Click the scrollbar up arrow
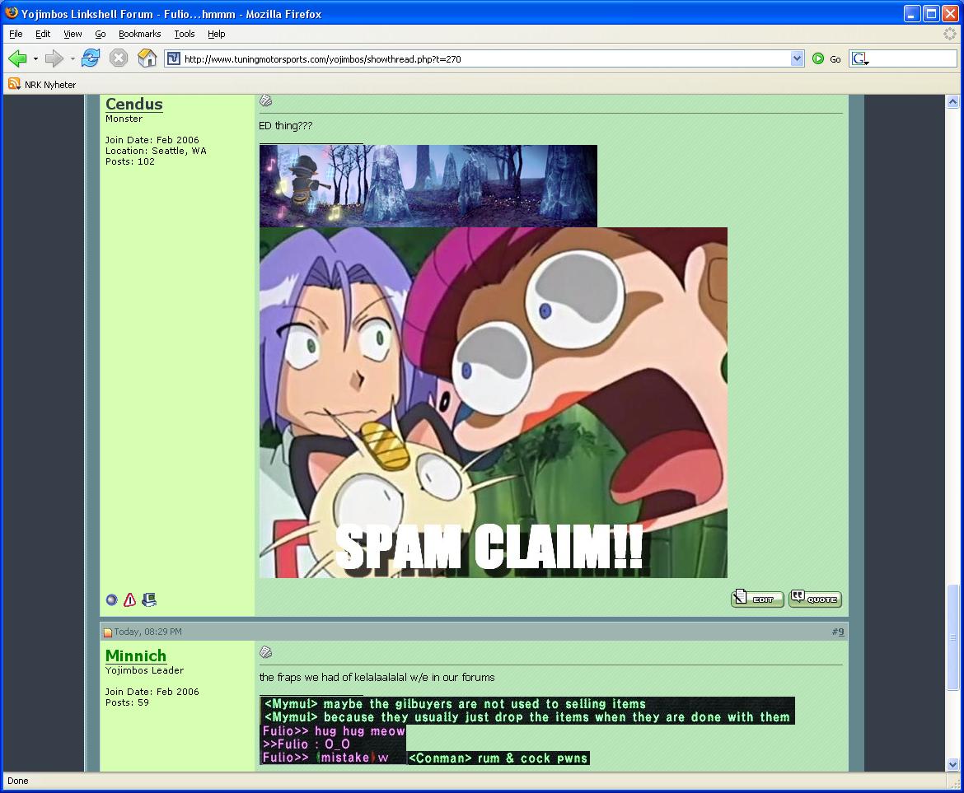The width and height of the screenshot is (964, 793). pyautogui.click(x=953, y=102)
